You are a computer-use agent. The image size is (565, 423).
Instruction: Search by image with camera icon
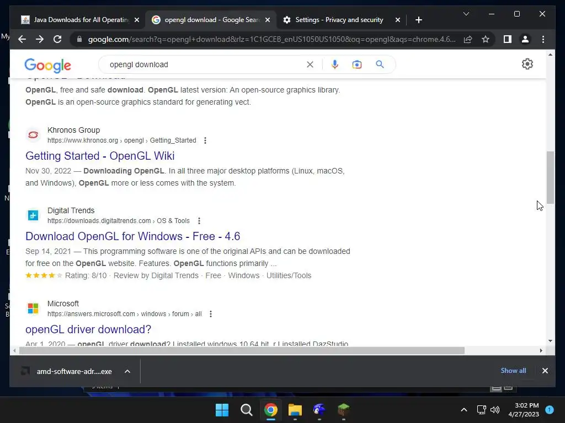tap(357, 64)
